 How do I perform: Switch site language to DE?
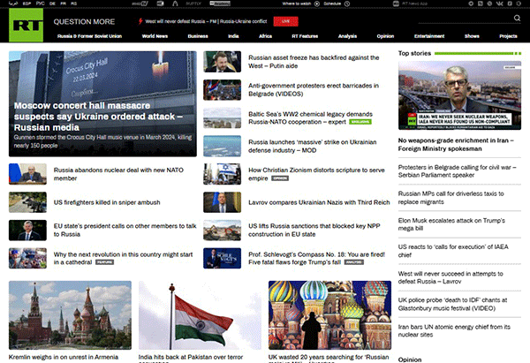pos(52,4)
